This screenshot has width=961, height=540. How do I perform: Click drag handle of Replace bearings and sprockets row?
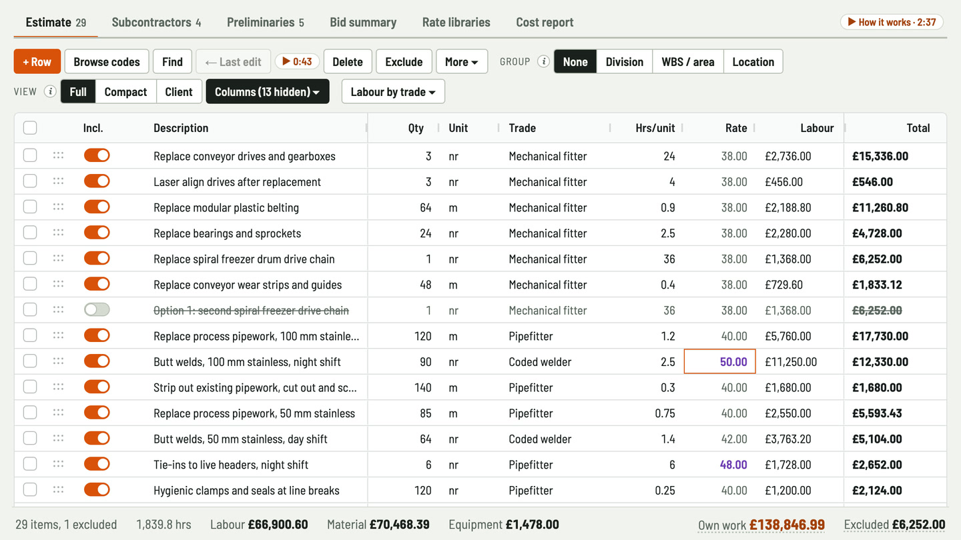tap(58, 233)
